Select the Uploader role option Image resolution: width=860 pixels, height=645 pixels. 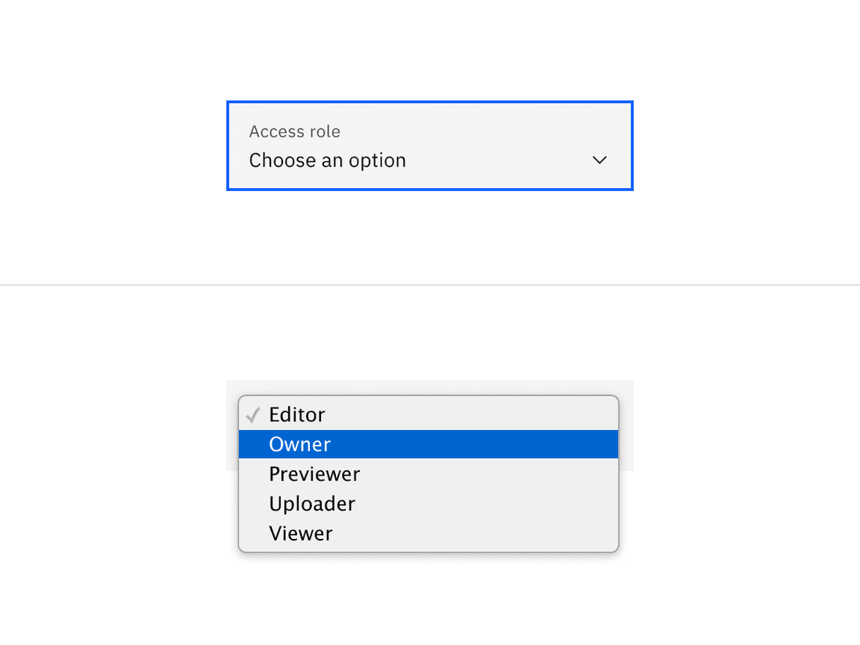click(312, 504)
